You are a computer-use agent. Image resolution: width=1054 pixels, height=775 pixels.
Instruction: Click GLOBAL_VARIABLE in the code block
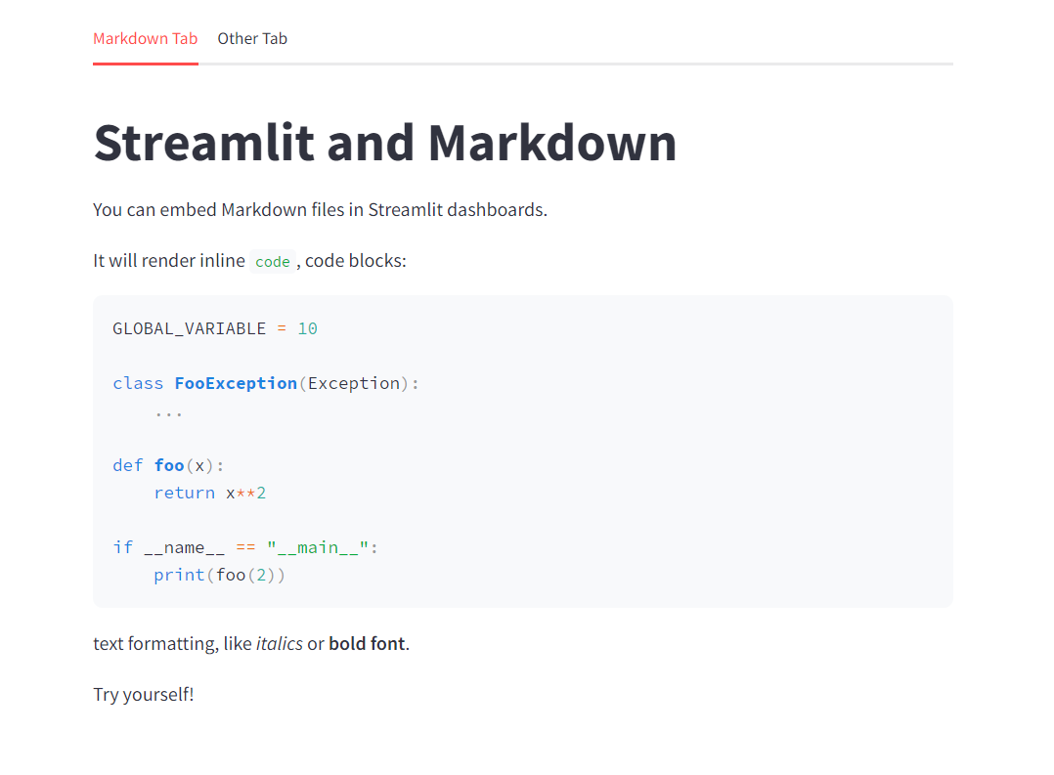click(x=189, y=328)
